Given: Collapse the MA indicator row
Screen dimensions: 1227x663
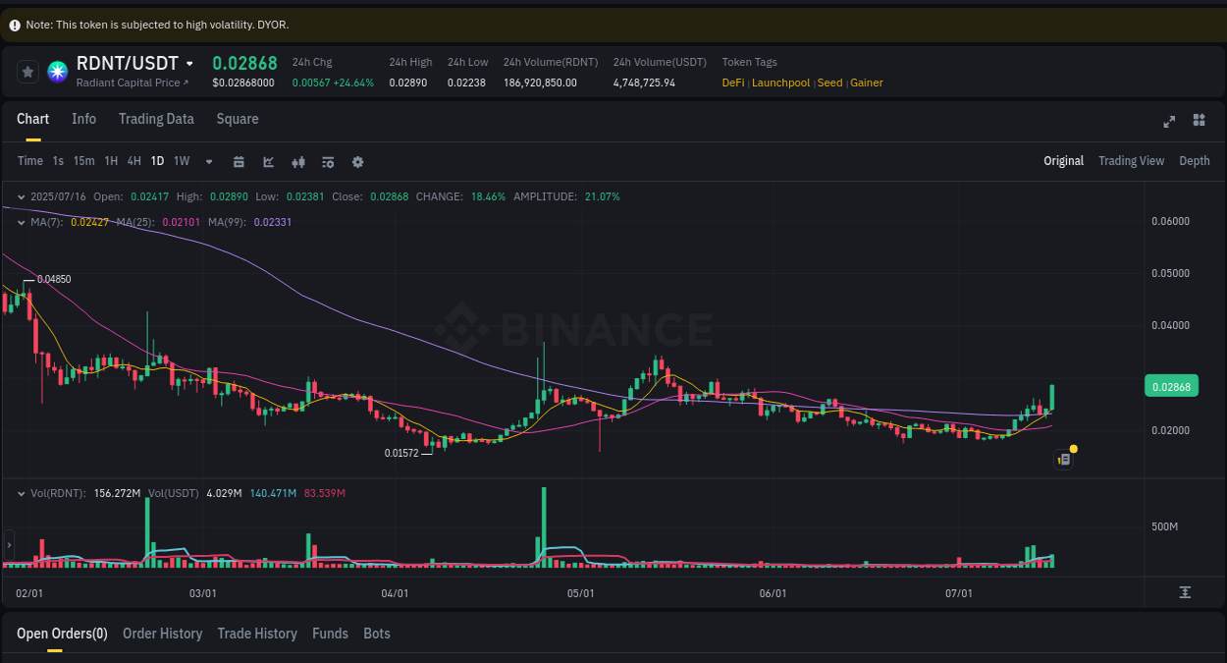Looking at the screenshot, I should (x=21, y=223).
